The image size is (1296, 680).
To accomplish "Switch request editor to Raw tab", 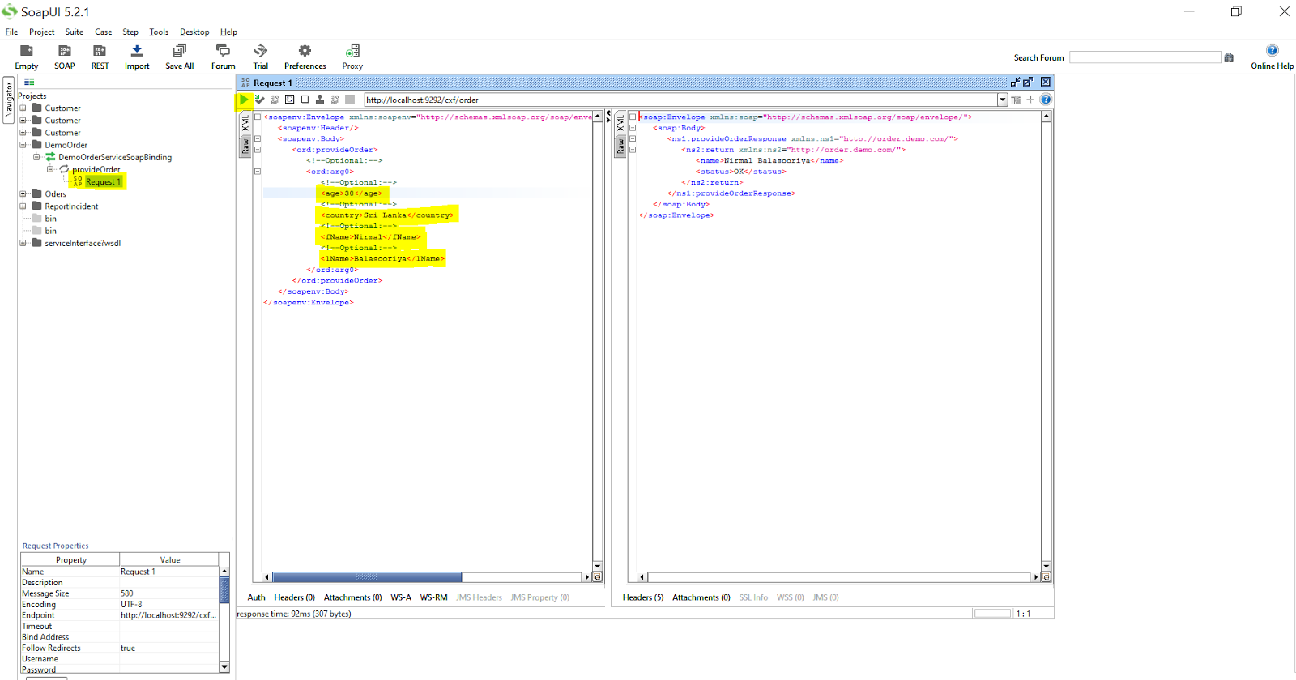I will pyautogui.click(x=245, y=147).
